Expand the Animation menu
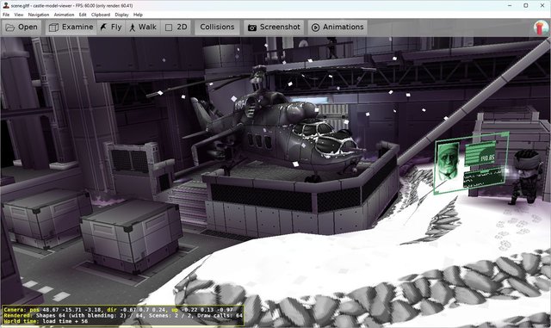Image resolution: width=551 pixels, height=328 pixels. [64, 15]
